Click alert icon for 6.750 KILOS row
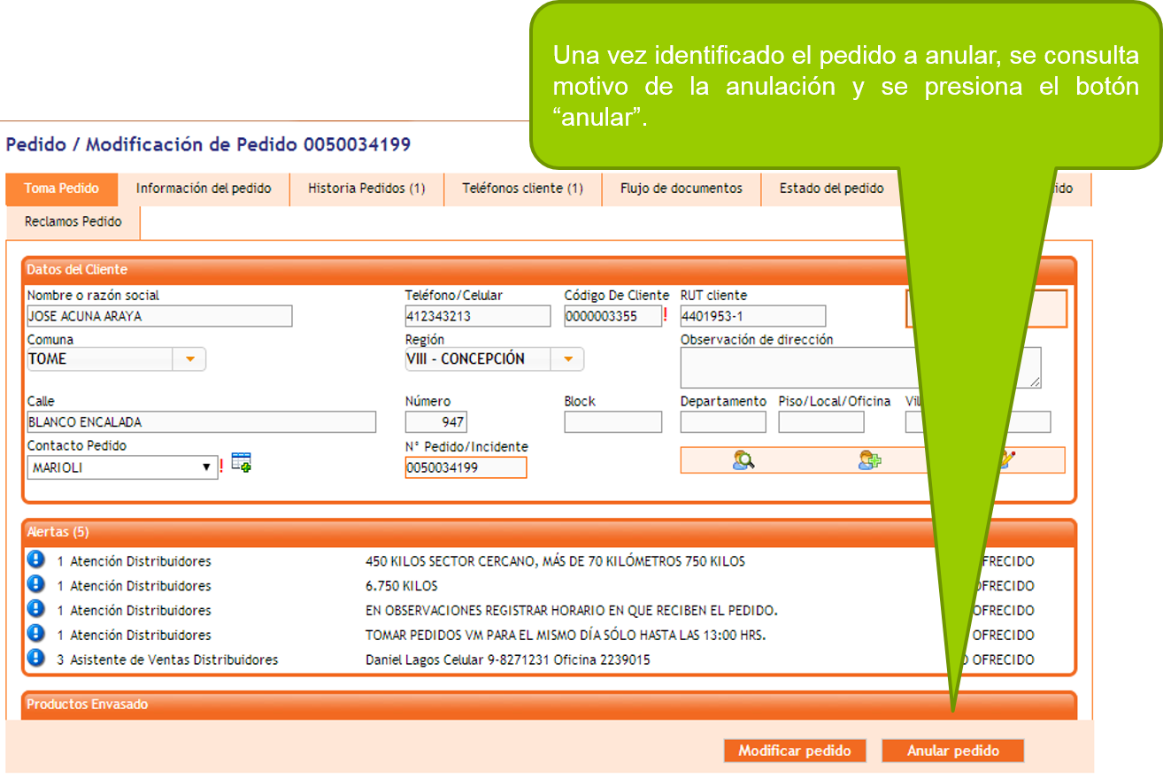This screenshot has height=779, width=1163. coord(35,584)
